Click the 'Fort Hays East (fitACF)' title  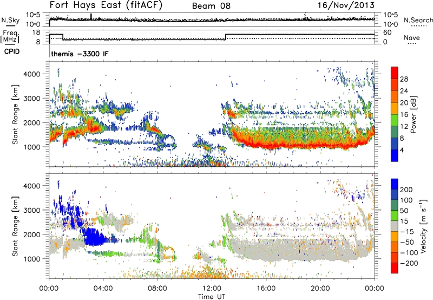click(106, 5)
